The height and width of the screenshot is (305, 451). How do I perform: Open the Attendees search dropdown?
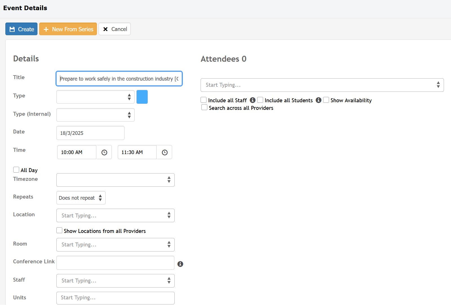pyautogui.click(x=322, y=85)
